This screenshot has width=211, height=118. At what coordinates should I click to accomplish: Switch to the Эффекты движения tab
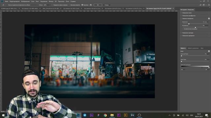193,48
